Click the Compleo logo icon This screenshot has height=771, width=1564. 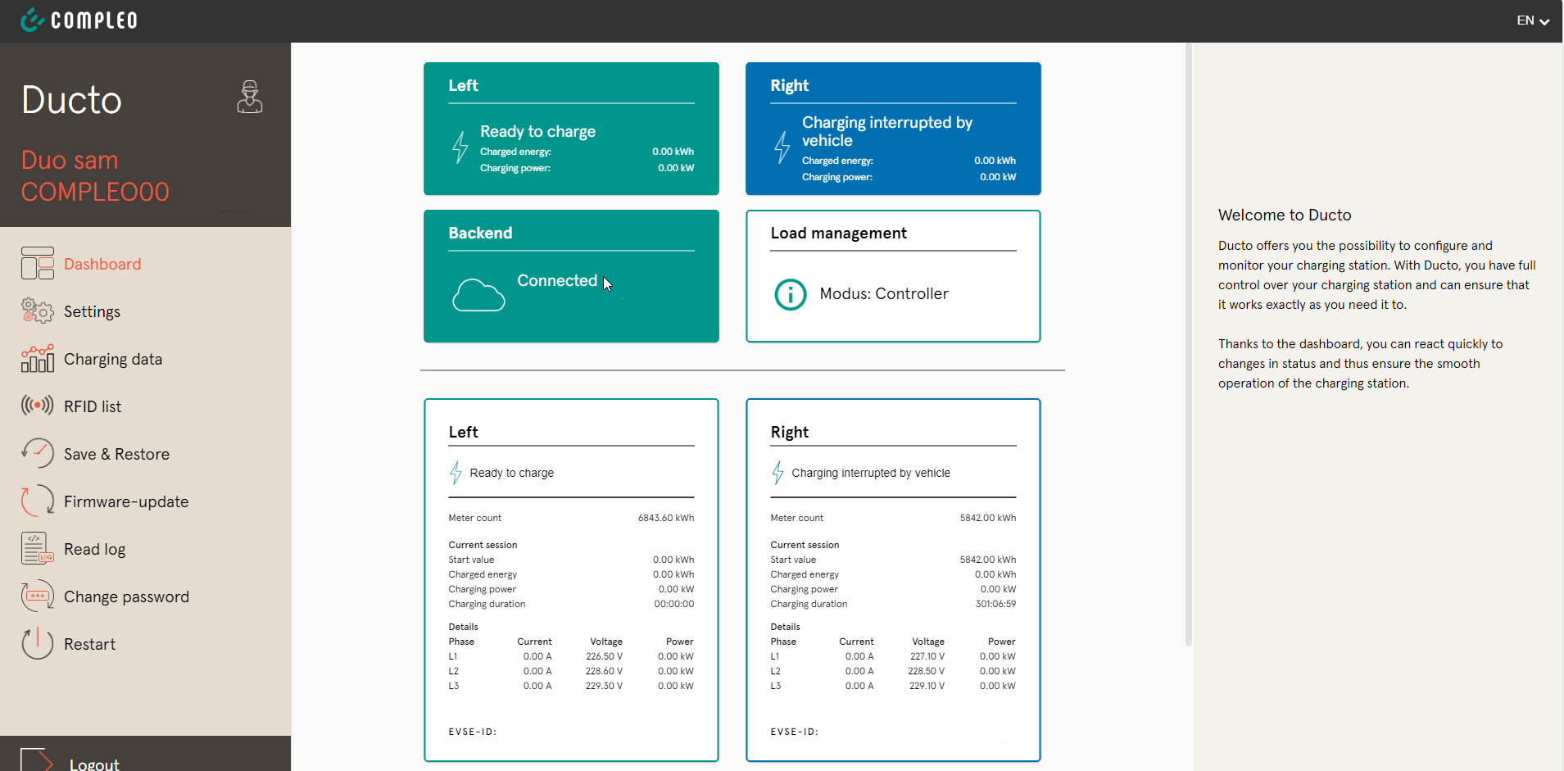pyautogui.click(x=32, y=20)
